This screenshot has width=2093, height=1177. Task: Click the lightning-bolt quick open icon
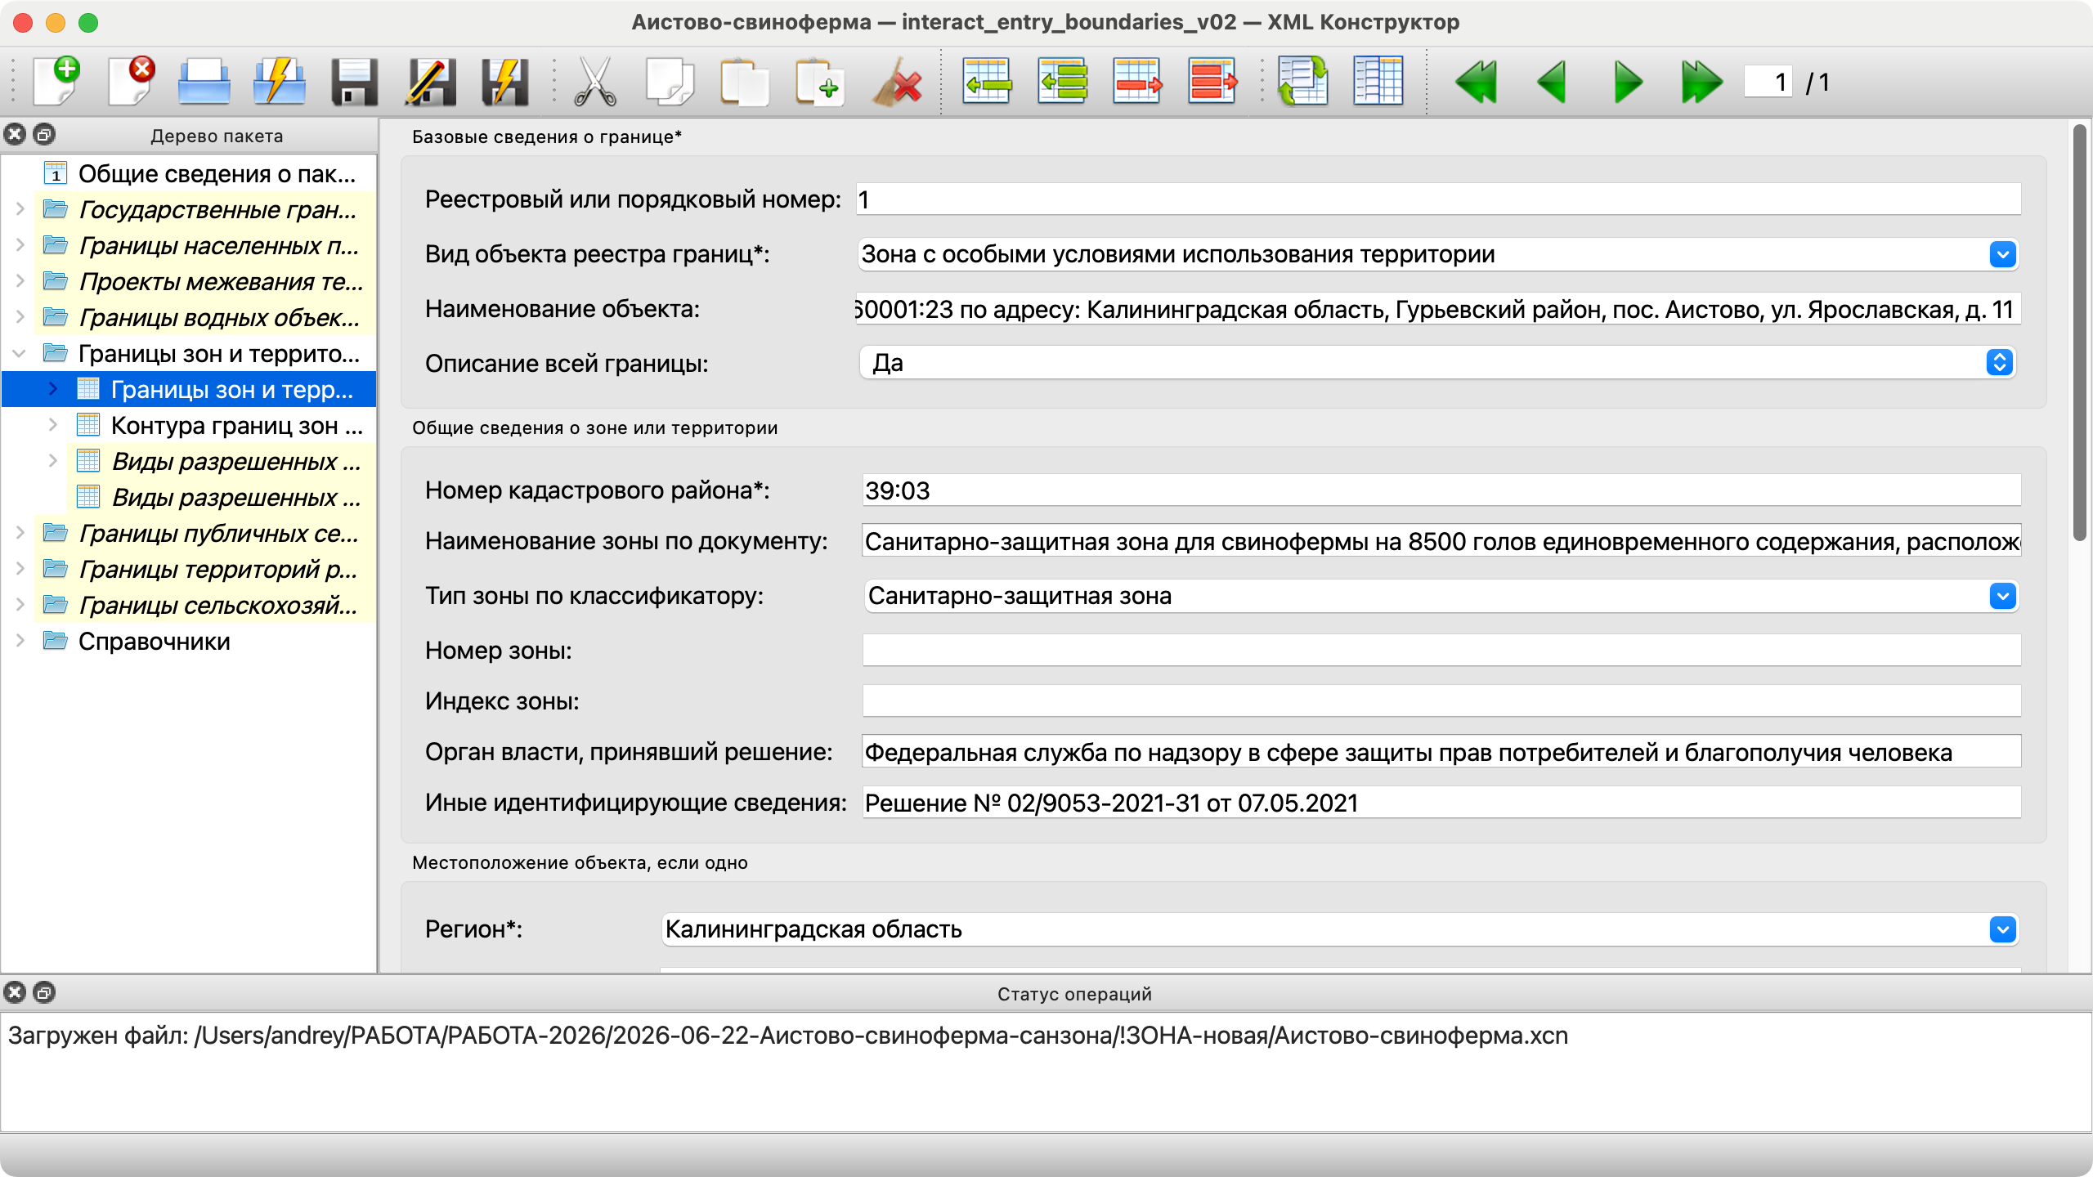coord(279,82)
